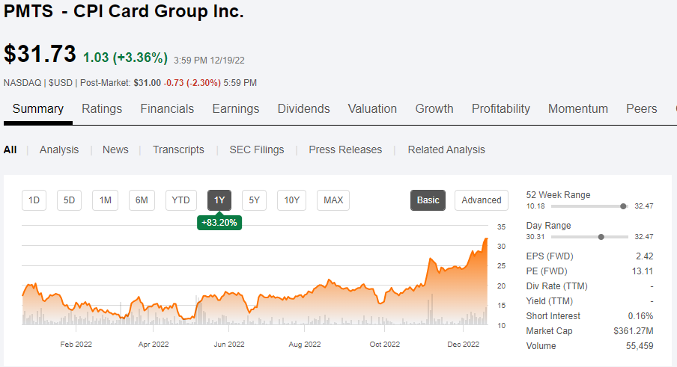
Task: Click the -0.73 (-2.30%) post-market change
Action: tap(192, 83)
